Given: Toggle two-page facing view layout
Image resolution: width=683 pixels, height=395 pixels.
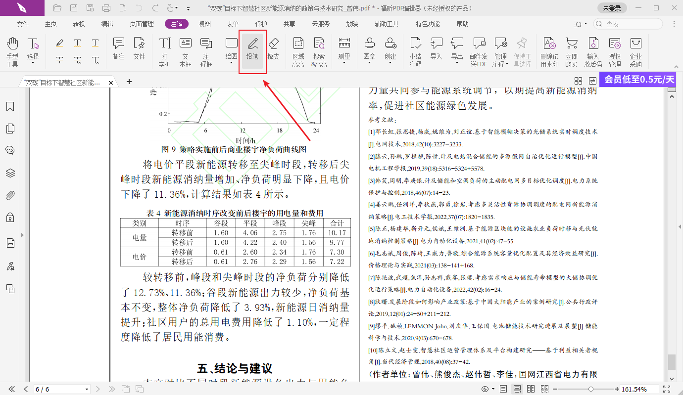Looking at the screenshot, I should pyautogui.click(x=531, y=389).
